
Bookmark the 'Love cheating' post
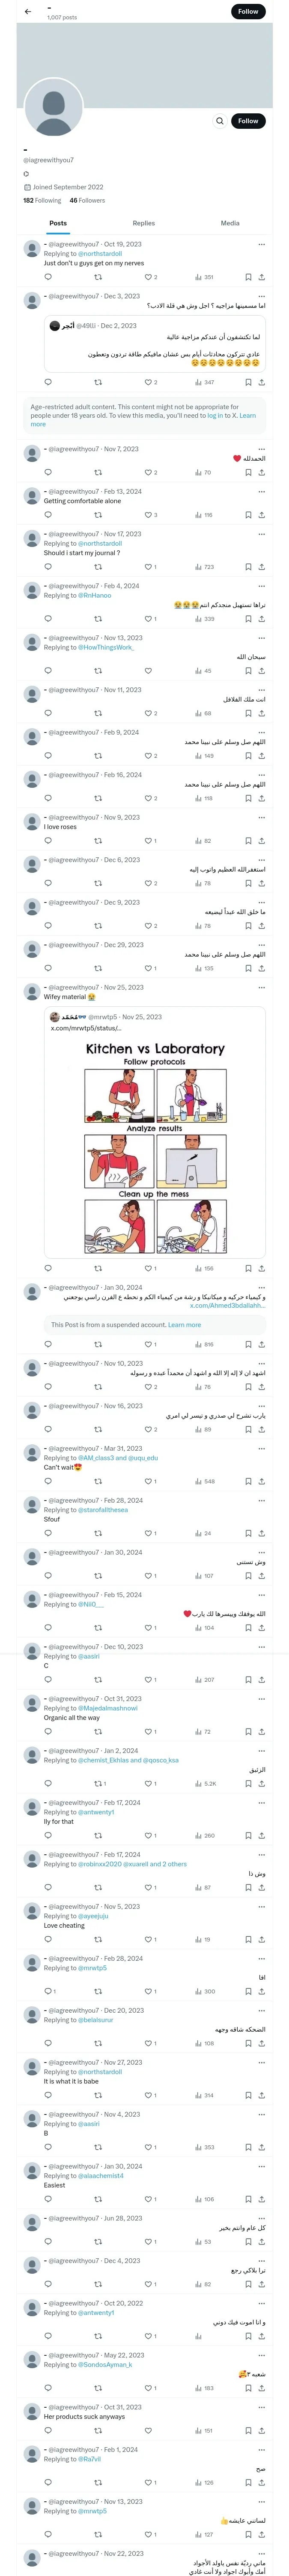click(x=247, y=1939)
